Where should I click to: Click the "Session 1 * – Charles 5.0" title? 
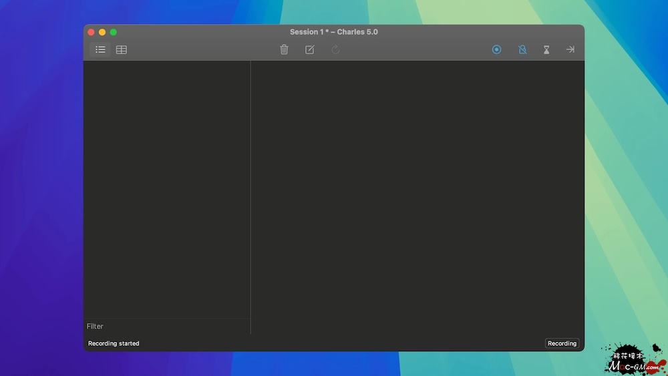tap(333, 32)
